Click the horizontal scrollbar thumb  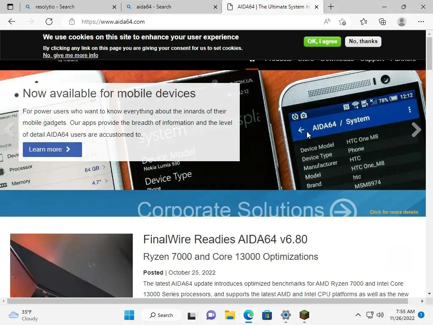tap(207, 301)
